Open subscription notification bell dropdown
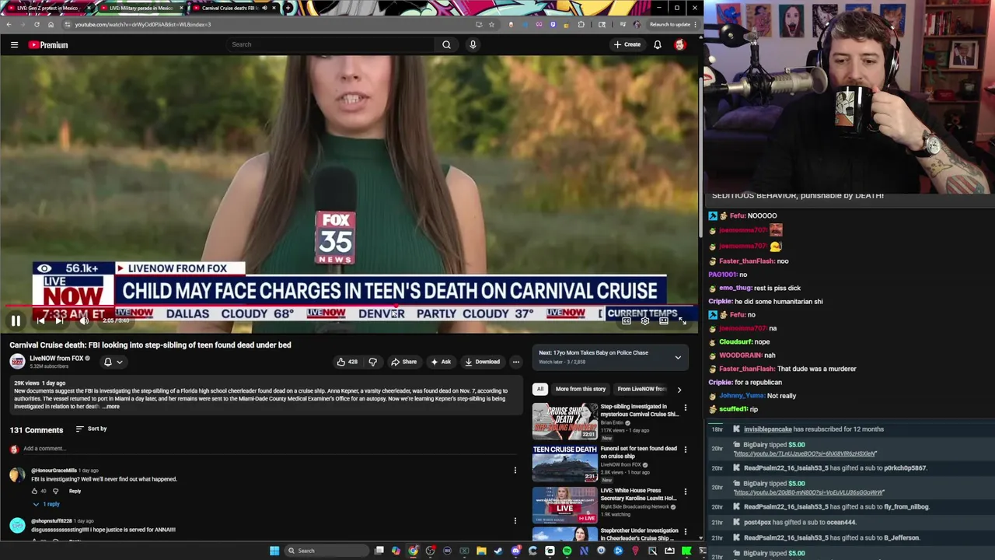Viewport: 995px width, 560px height. pyautogui.click(x=113, y=362)
